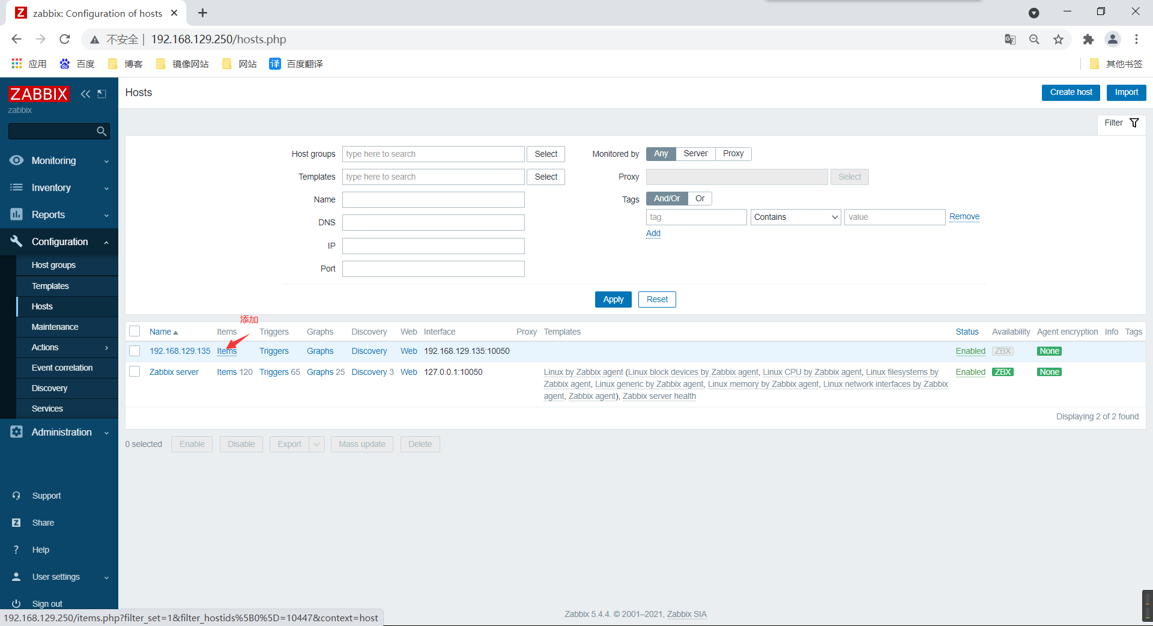The image size is (1153, 626).
Task: Open Maintenance in Configuration menu
Action: click(x=55, y=327)
